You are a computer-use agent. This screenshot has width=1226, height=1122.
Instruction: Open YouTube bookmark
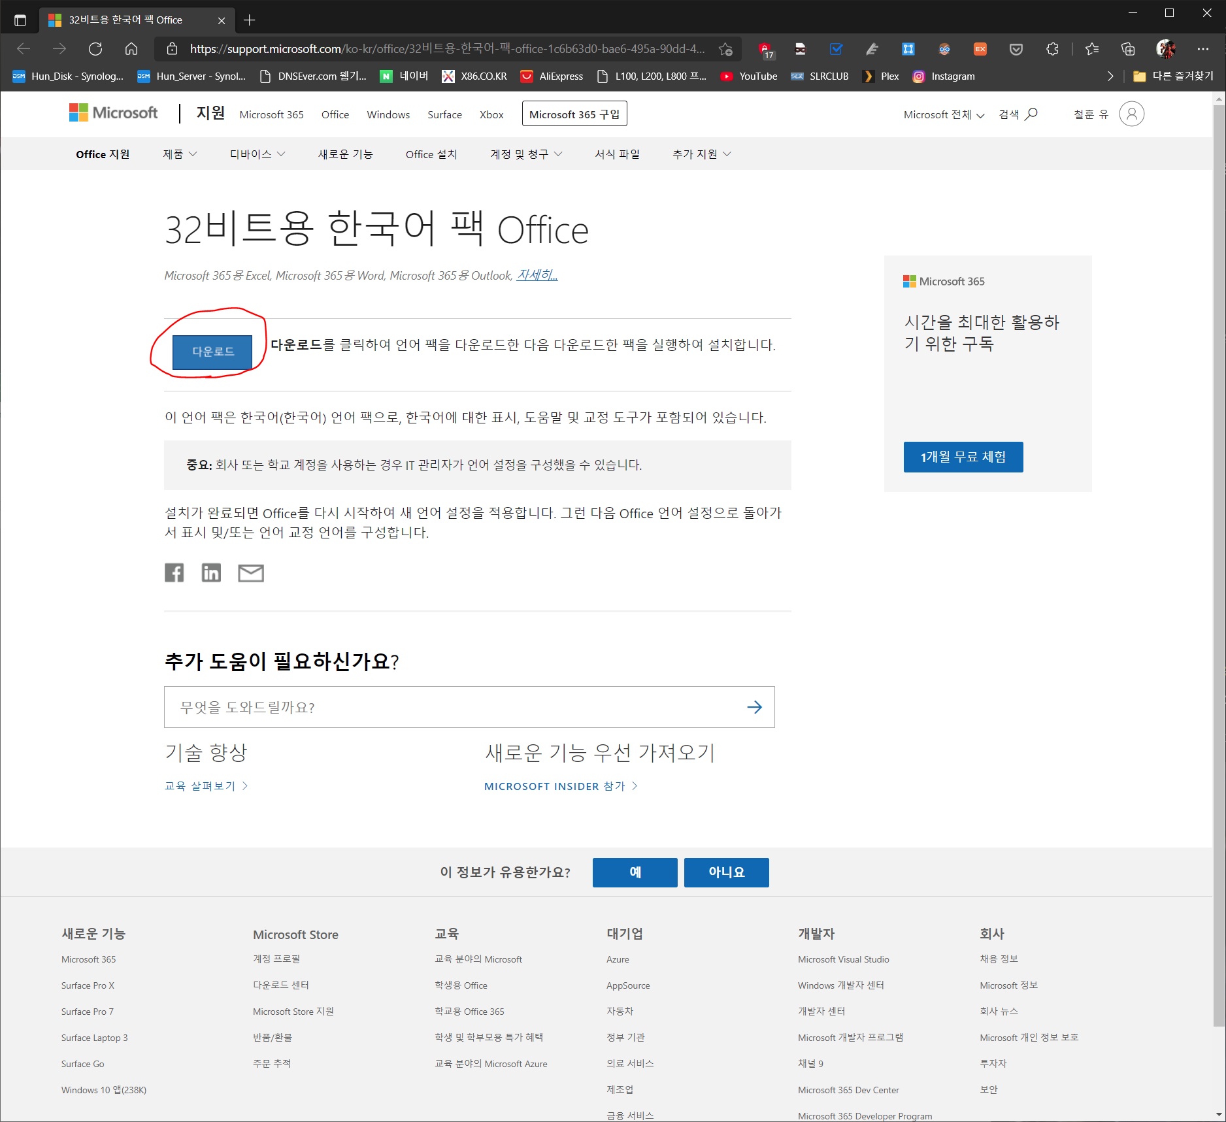(749, 76)
